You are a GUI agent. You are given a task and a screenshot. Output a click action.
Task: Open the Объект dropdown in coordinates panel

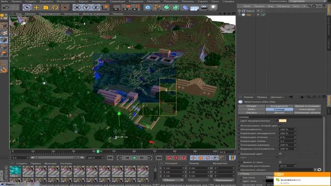point(173,180)
